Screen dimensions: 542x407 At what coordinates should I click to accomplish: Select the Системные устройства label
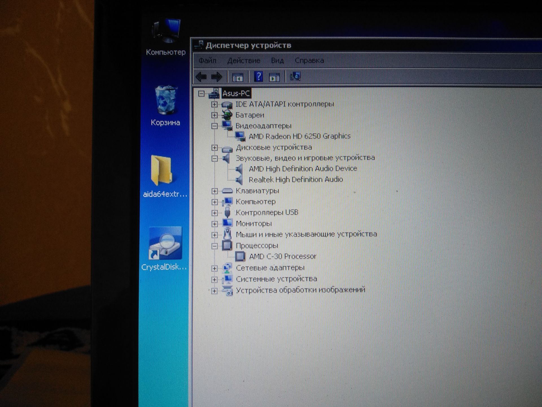click(x=276, y=279)
